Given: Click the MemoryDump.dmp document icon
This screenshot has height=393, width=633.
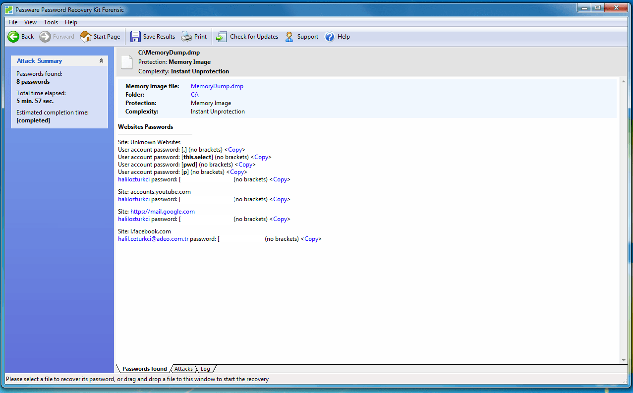Looking at the screenshot, I should (126, 61).
